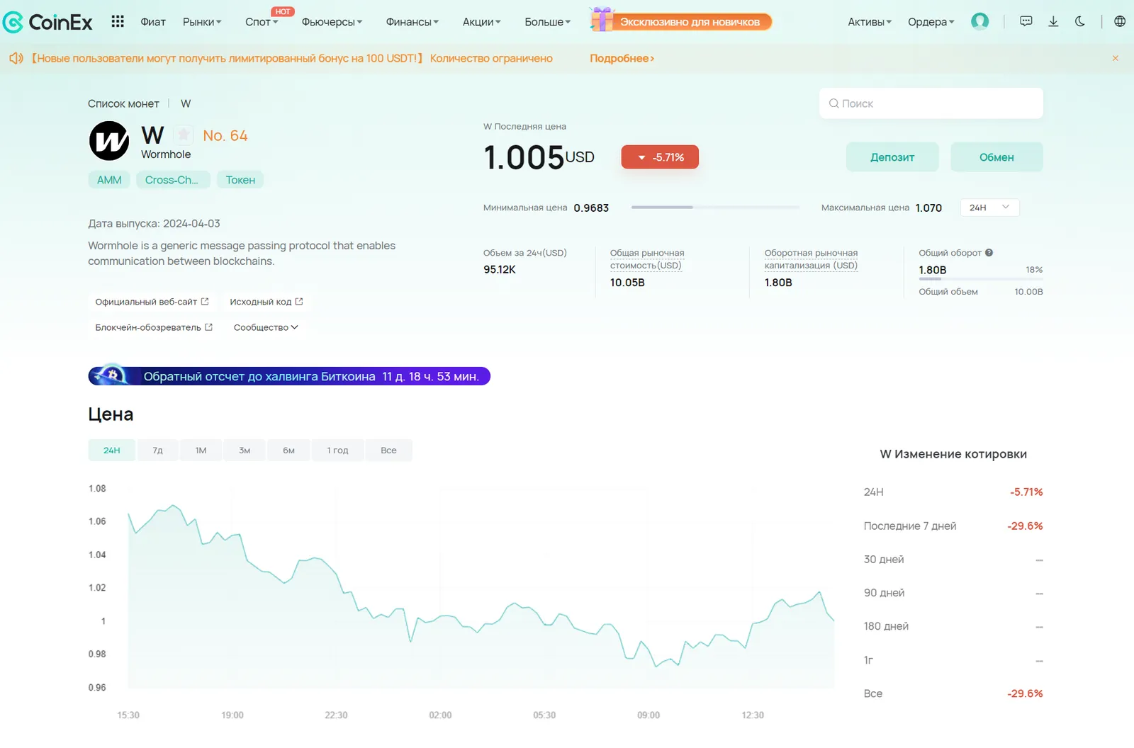The image size is (1134, 748).
Task: Open the user profile avatar
Action: (979, 21)
